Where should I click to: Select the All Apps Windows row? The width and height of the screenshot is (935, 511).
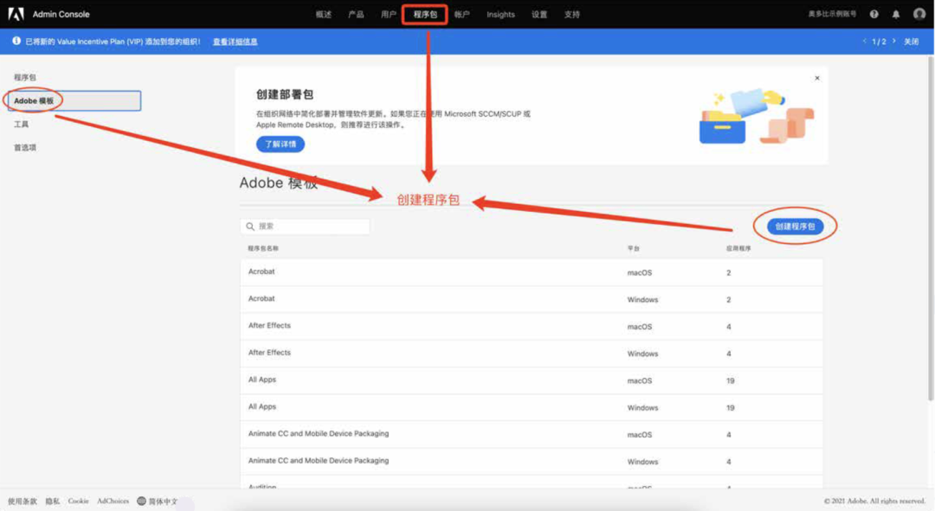pos(532,407)
